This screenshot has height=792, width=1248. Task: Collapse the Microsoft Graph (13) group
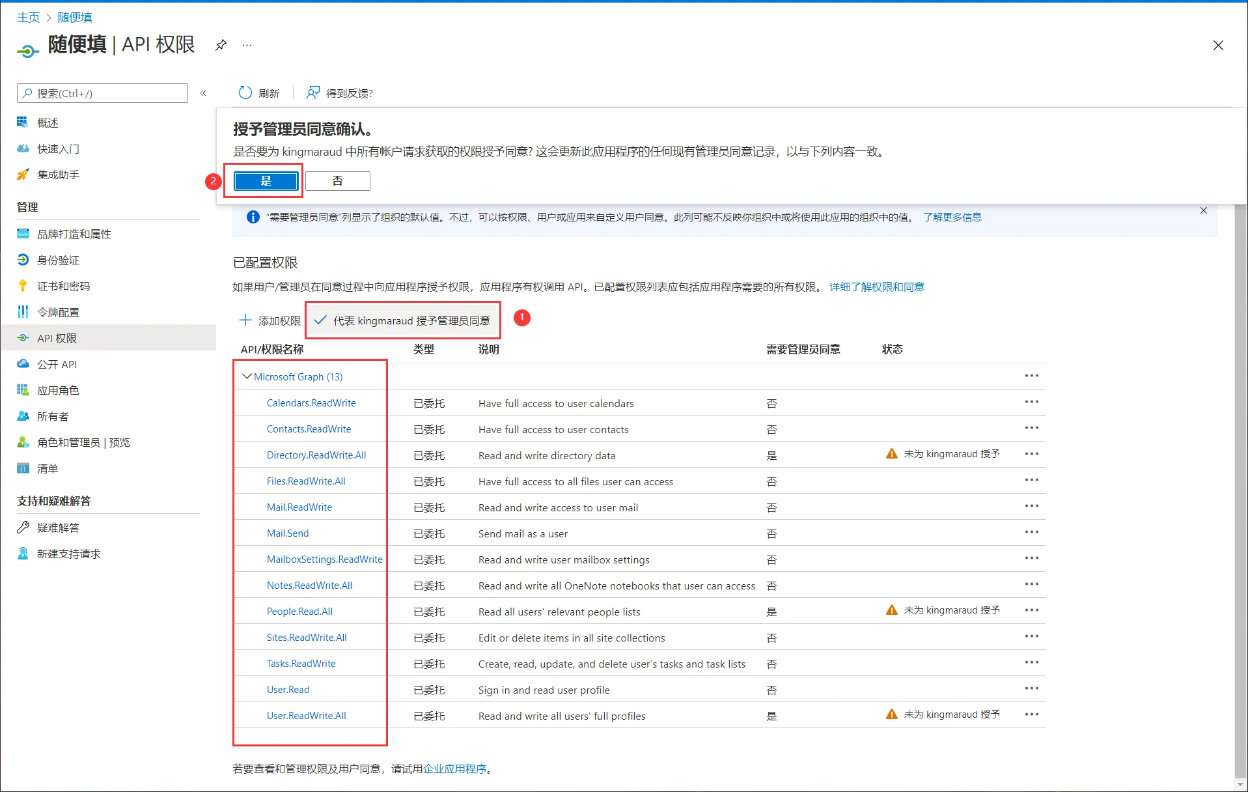point(247,376)
